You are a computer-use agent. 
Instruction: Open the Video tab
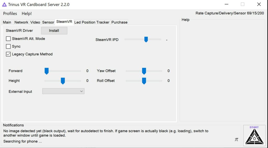[35, 22]
